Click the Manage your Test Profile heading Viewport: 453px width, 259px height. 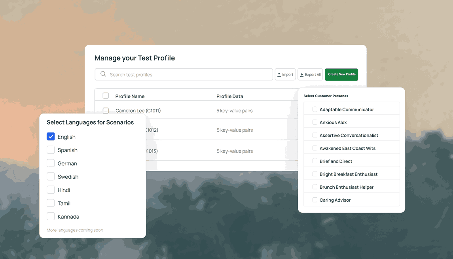[x=135, y=58]
